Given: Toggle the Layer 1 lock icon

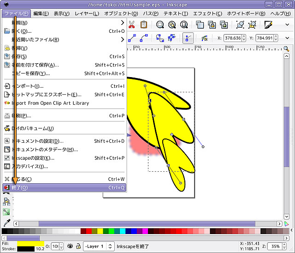Looking at the screenshot, I should click(78, 247).
